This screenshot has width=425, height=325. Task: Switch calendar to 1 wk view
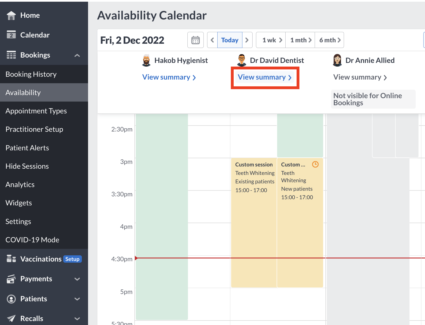(270, 40)
